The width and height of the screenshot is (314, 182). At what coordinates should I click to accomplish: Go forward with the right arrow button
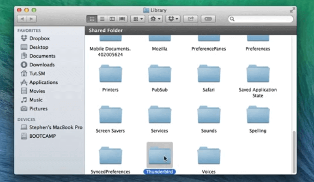[31, 19]
